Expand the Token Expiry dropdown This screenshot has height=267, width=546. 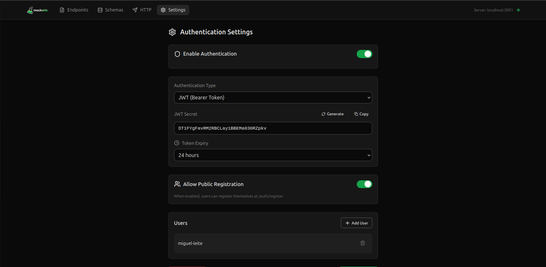273,155
